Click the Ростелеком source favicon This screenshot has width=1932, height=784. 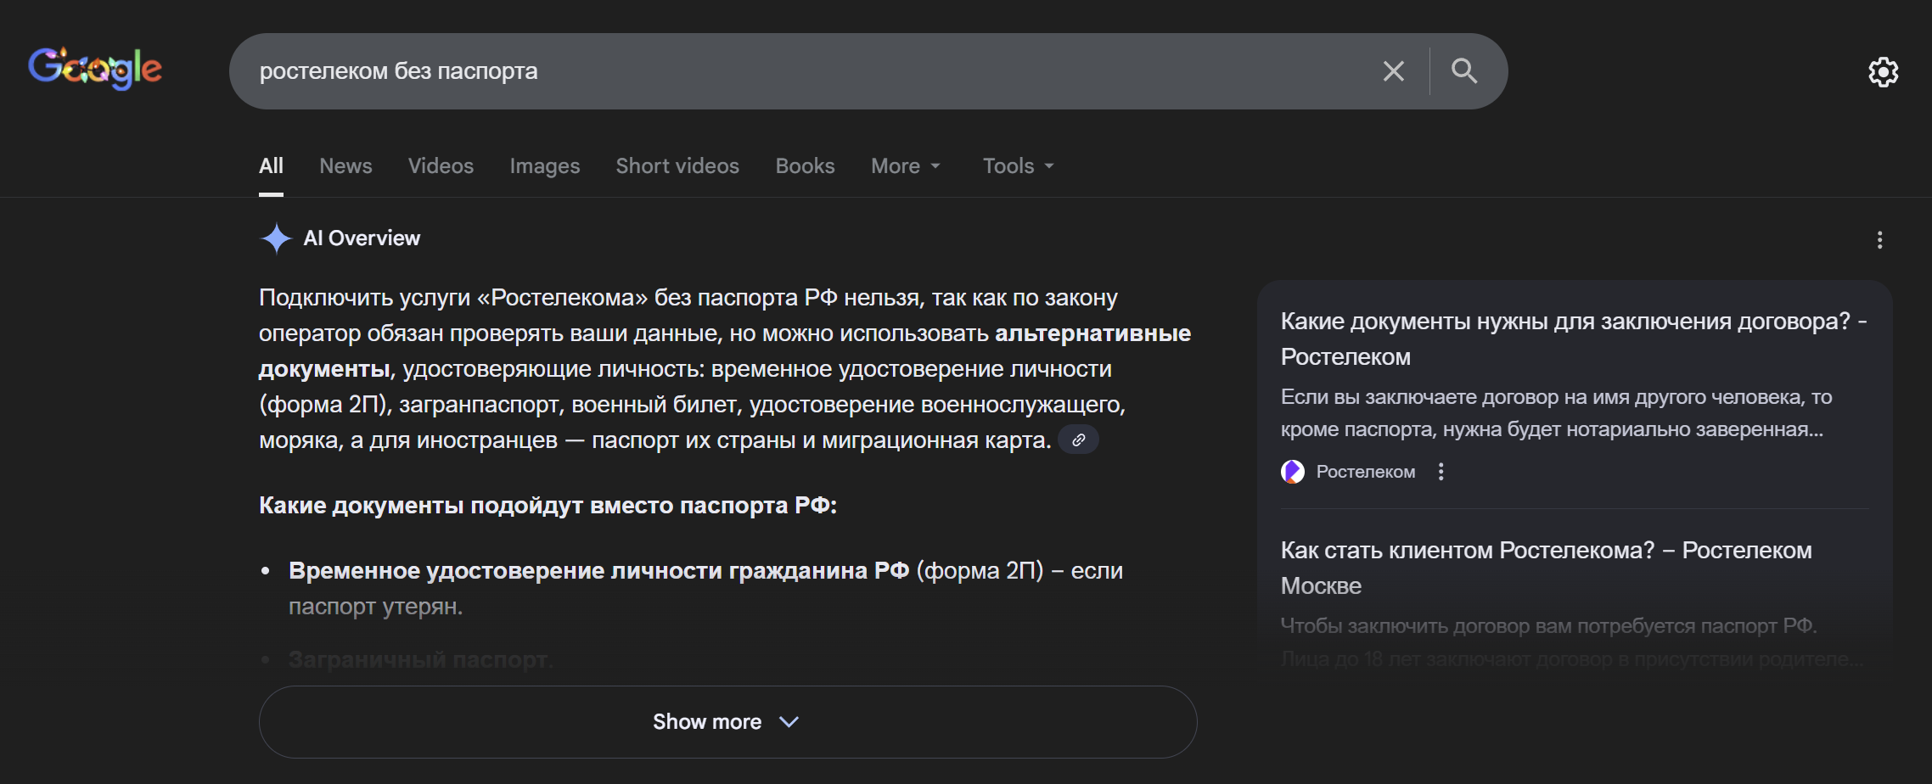pyautogui.click(x=1292, y=472)
